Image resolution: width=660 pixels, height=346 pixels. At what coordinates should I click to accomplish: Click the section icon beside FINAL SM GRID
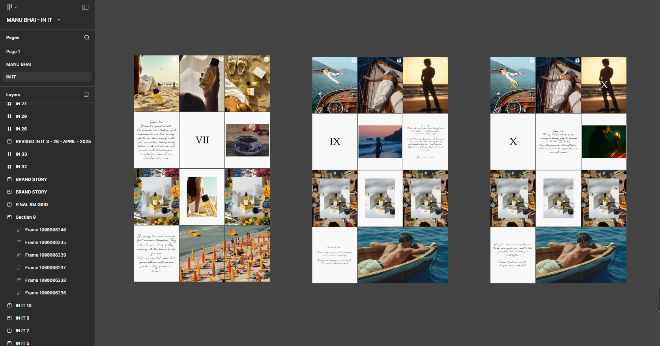[9, 205]
